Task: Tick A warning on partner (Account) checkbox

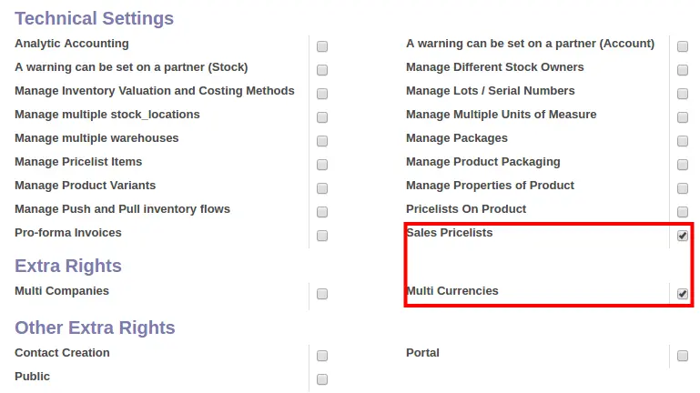Action: click(682, 46)
